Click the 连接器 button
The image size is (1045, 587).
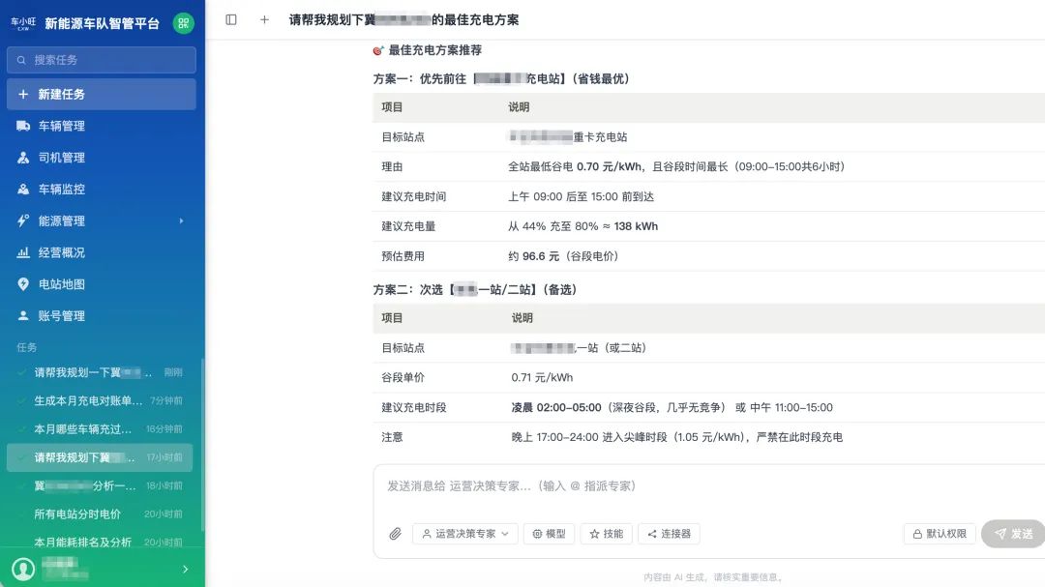coord(670,534)
